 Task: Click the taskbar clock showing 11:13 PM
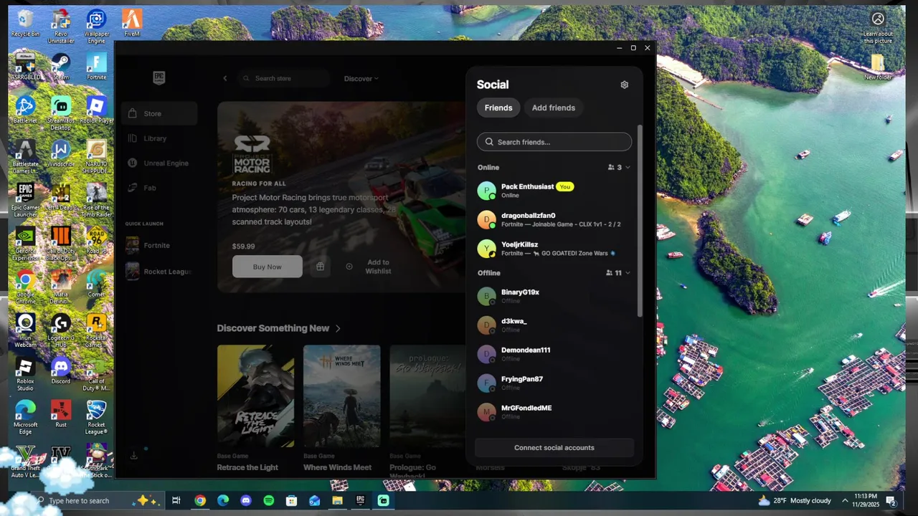(866, 501)
